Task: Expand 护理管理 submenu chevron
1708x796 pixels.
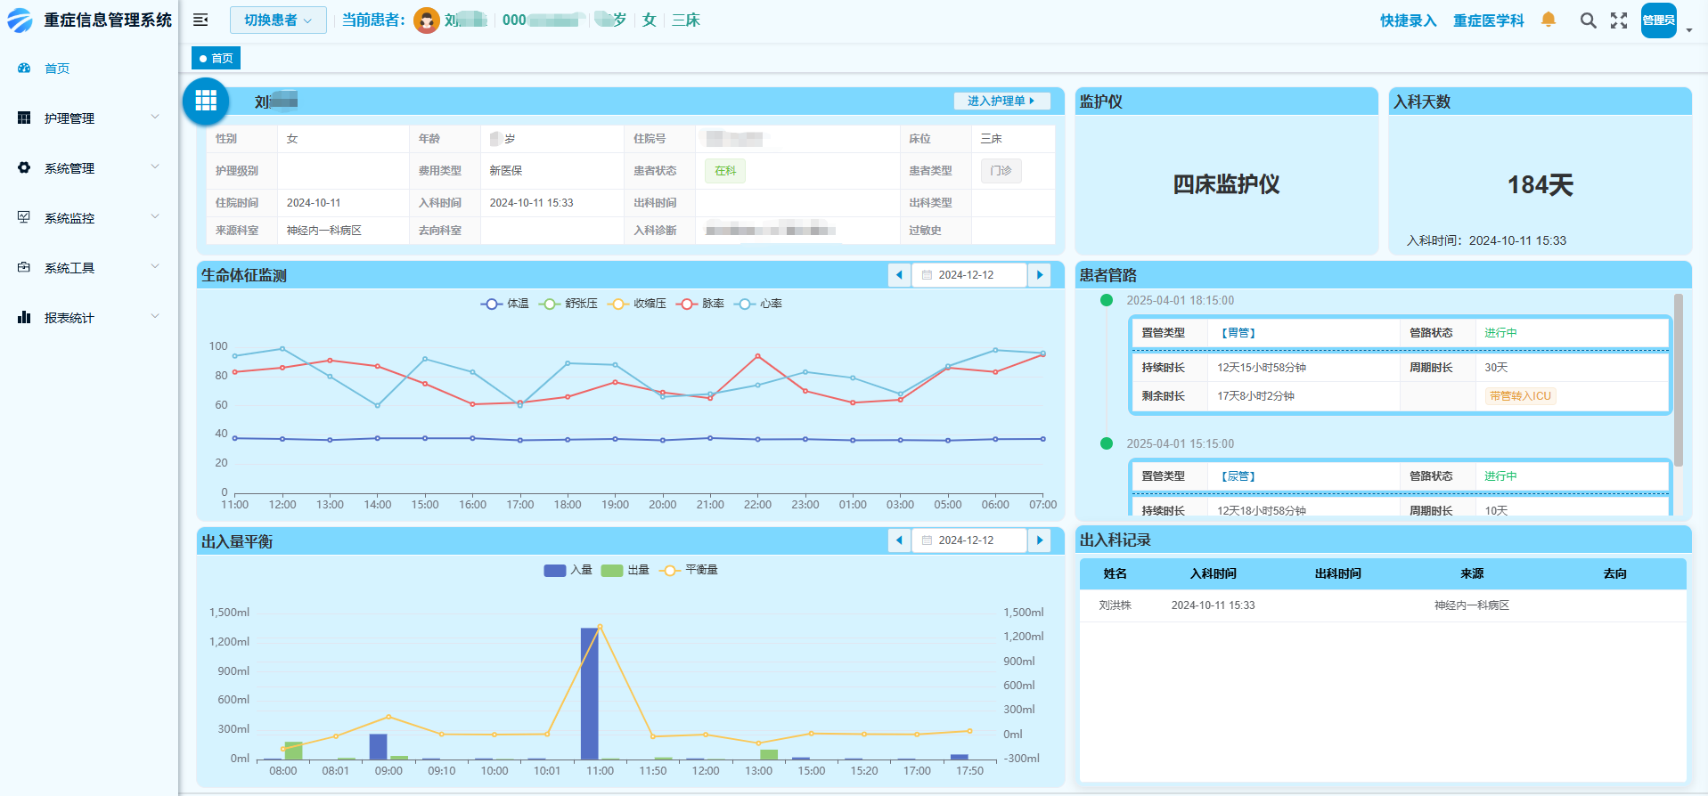Action: click(155, 117)
